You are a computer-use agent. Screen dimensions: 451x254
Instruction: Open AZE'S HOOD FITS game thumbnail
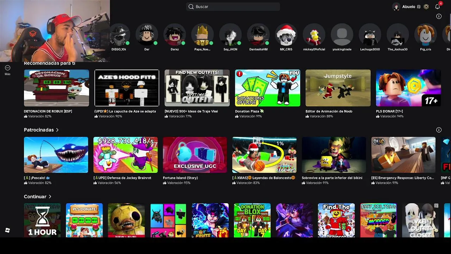(x=127, y=88)
